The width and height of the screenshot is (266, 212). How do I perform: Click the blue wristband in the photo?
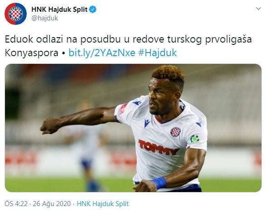click(x=159, y=183)
